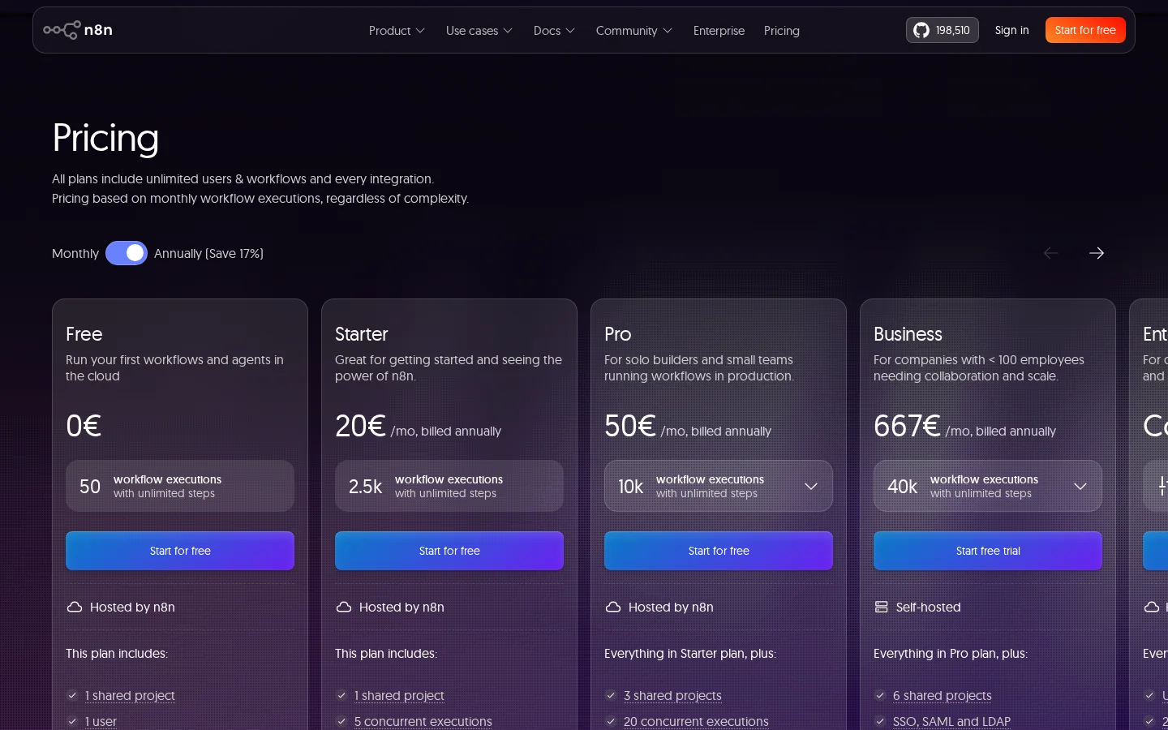
Task: Click "SSO, SAML and LDAP" feature text
Action: [951, 721]
